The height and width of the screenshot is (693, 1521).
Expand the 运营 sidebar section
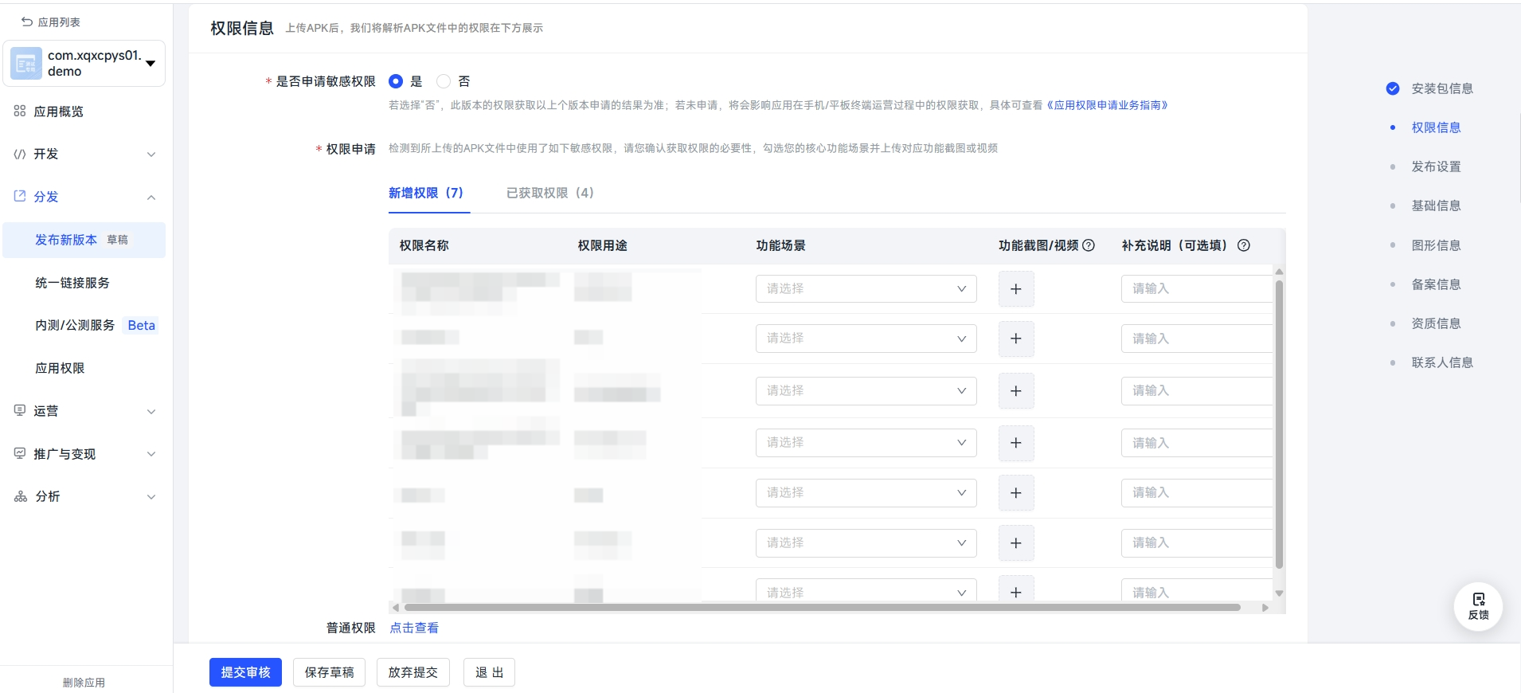click(x=84, y=411)
